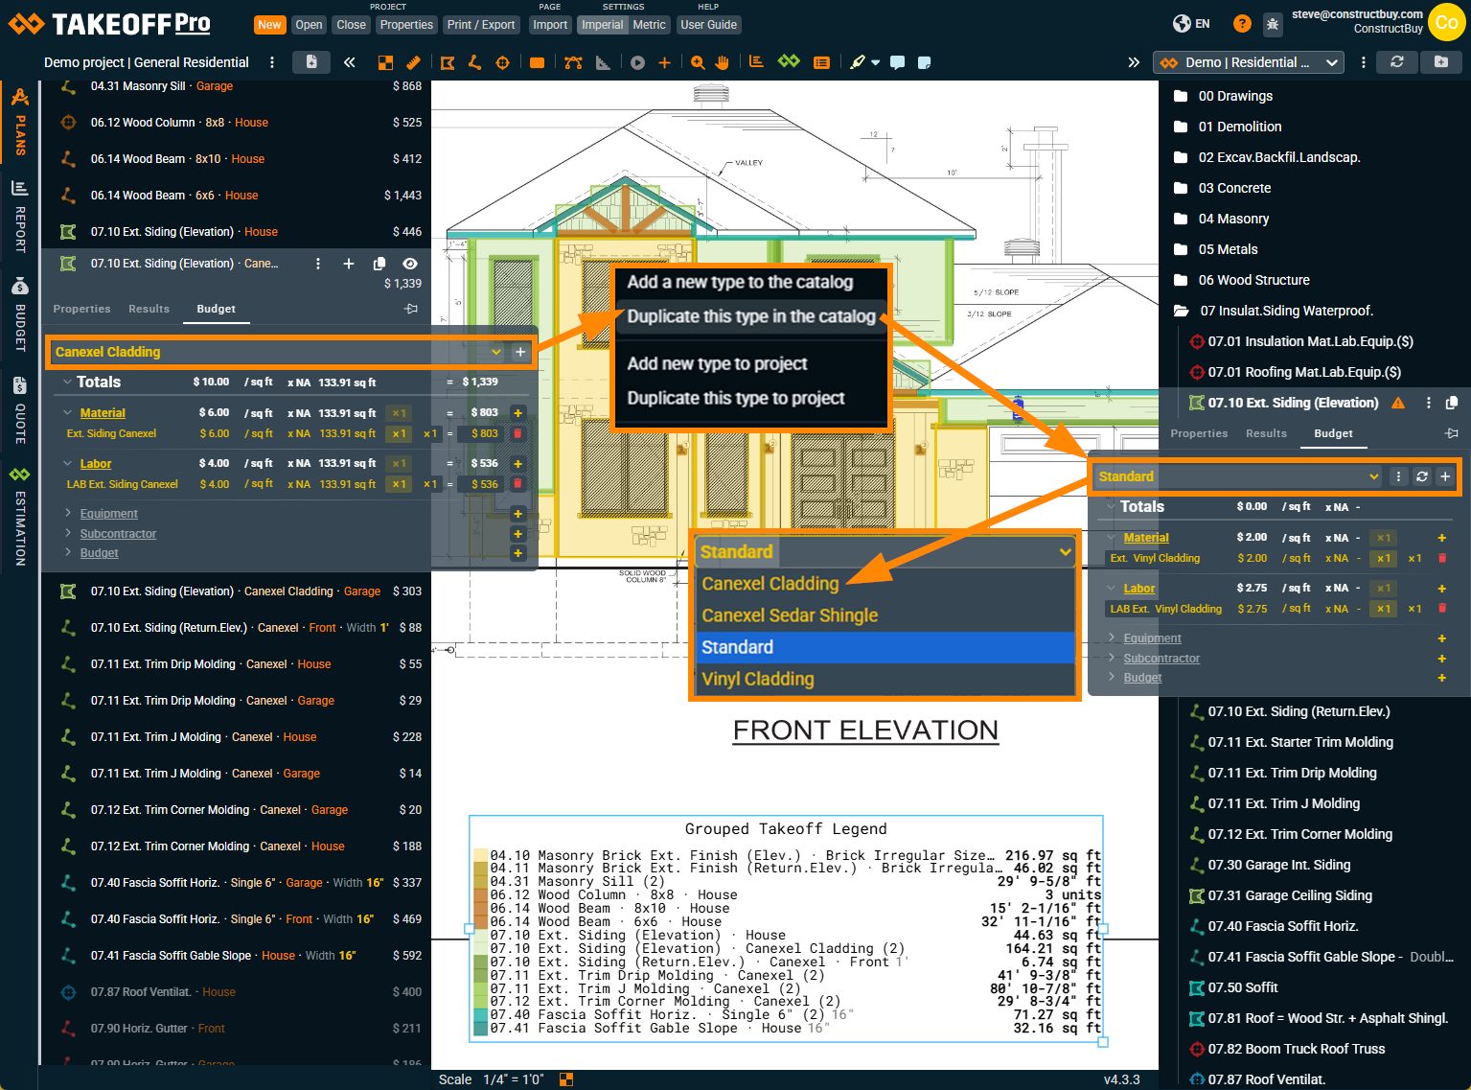Click the New project button
Image resolution: width=1471 pixels, height=1090 pixels.
click(270, 25)
